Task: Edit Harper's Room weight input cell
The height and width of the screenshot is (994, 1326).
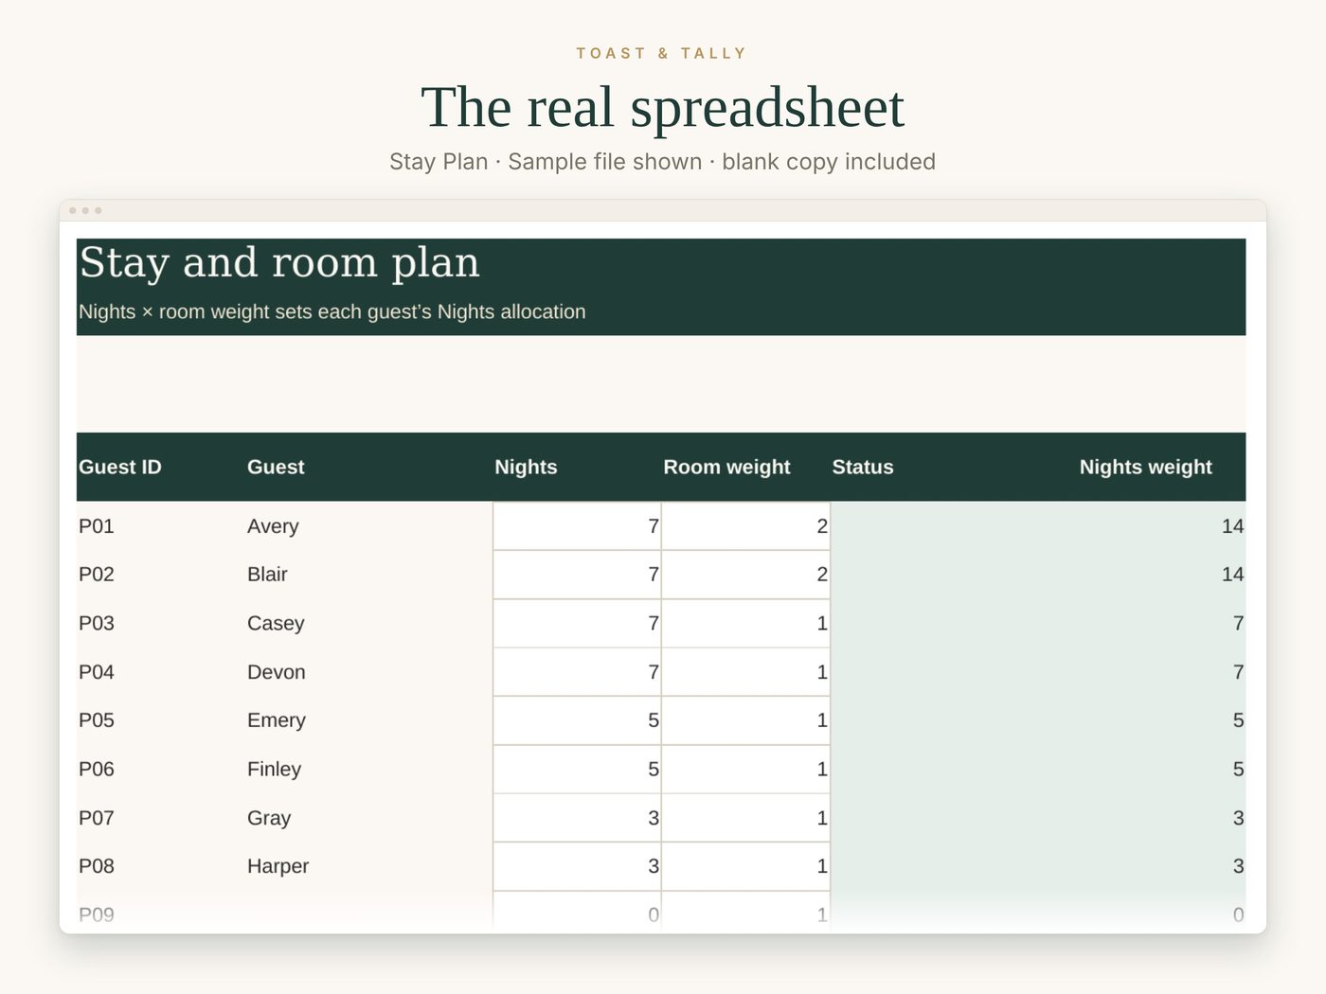Action: point(745,866)
